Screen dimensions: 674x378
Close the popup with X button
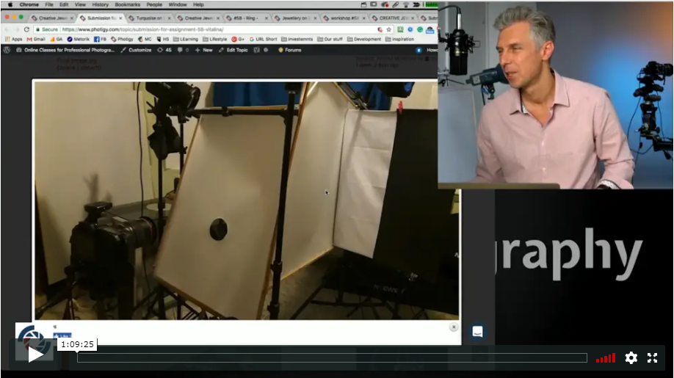click(454, 327)
